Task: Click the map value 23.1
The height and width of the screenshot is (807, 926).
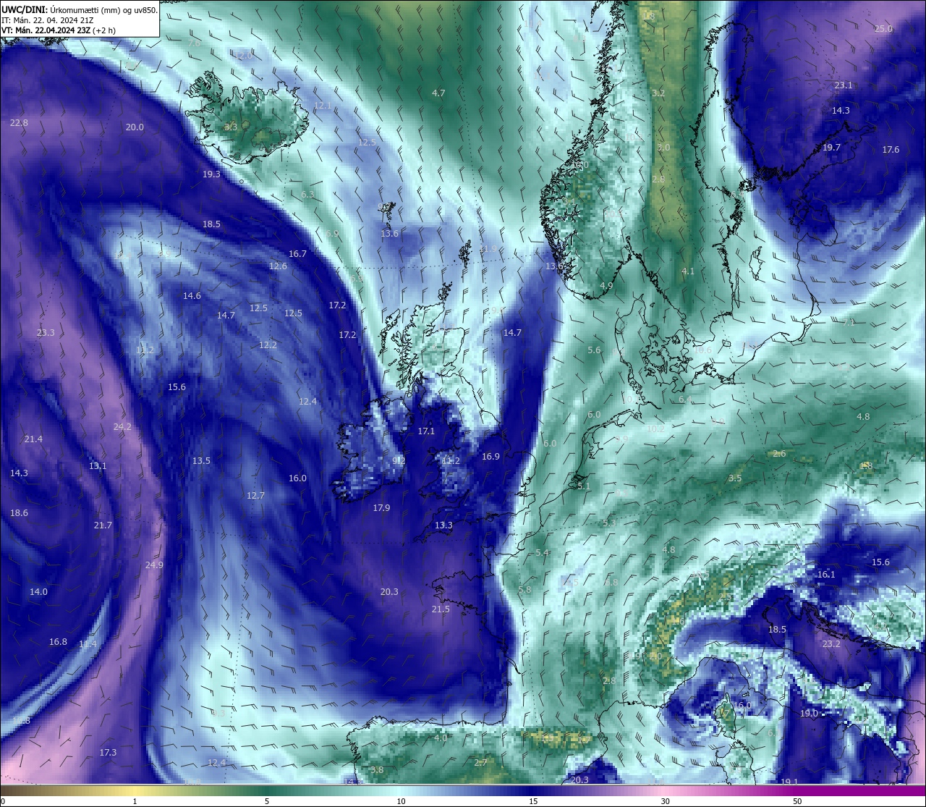Action: tap(844, 85)
